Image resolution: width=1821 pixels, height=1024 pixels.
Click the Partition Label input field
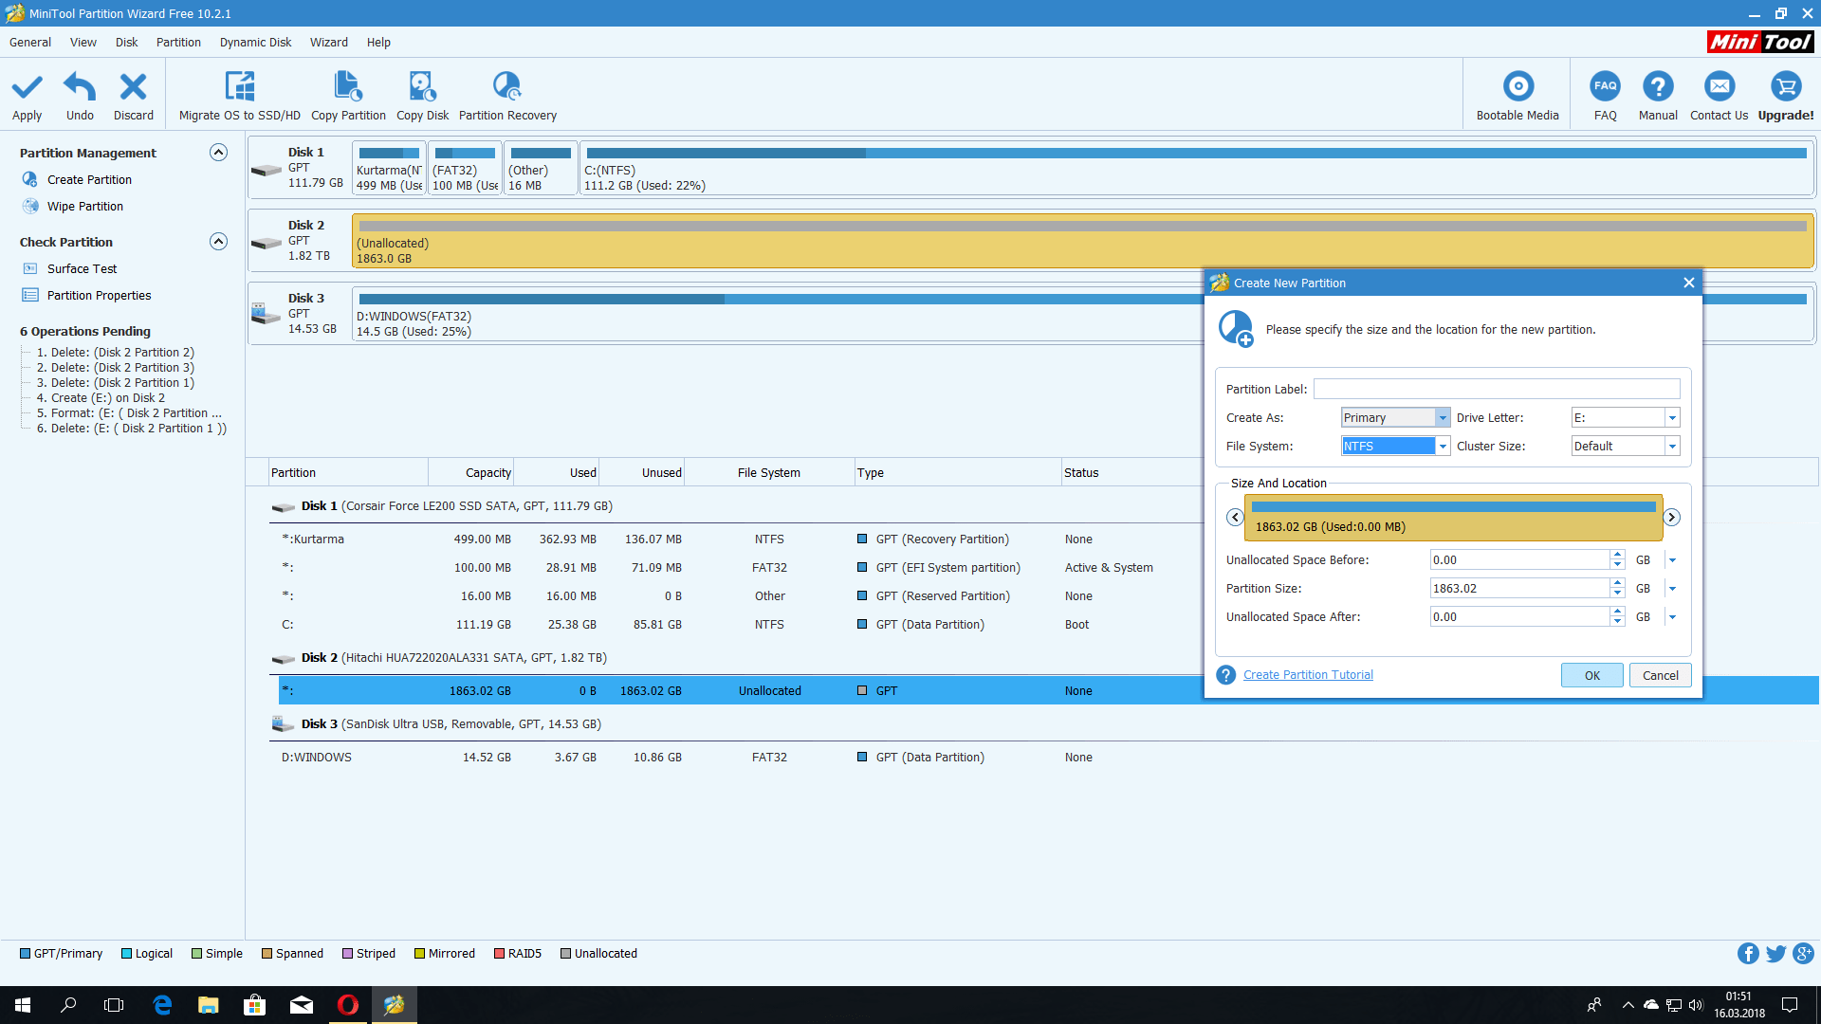click(x=1497, y=390)
